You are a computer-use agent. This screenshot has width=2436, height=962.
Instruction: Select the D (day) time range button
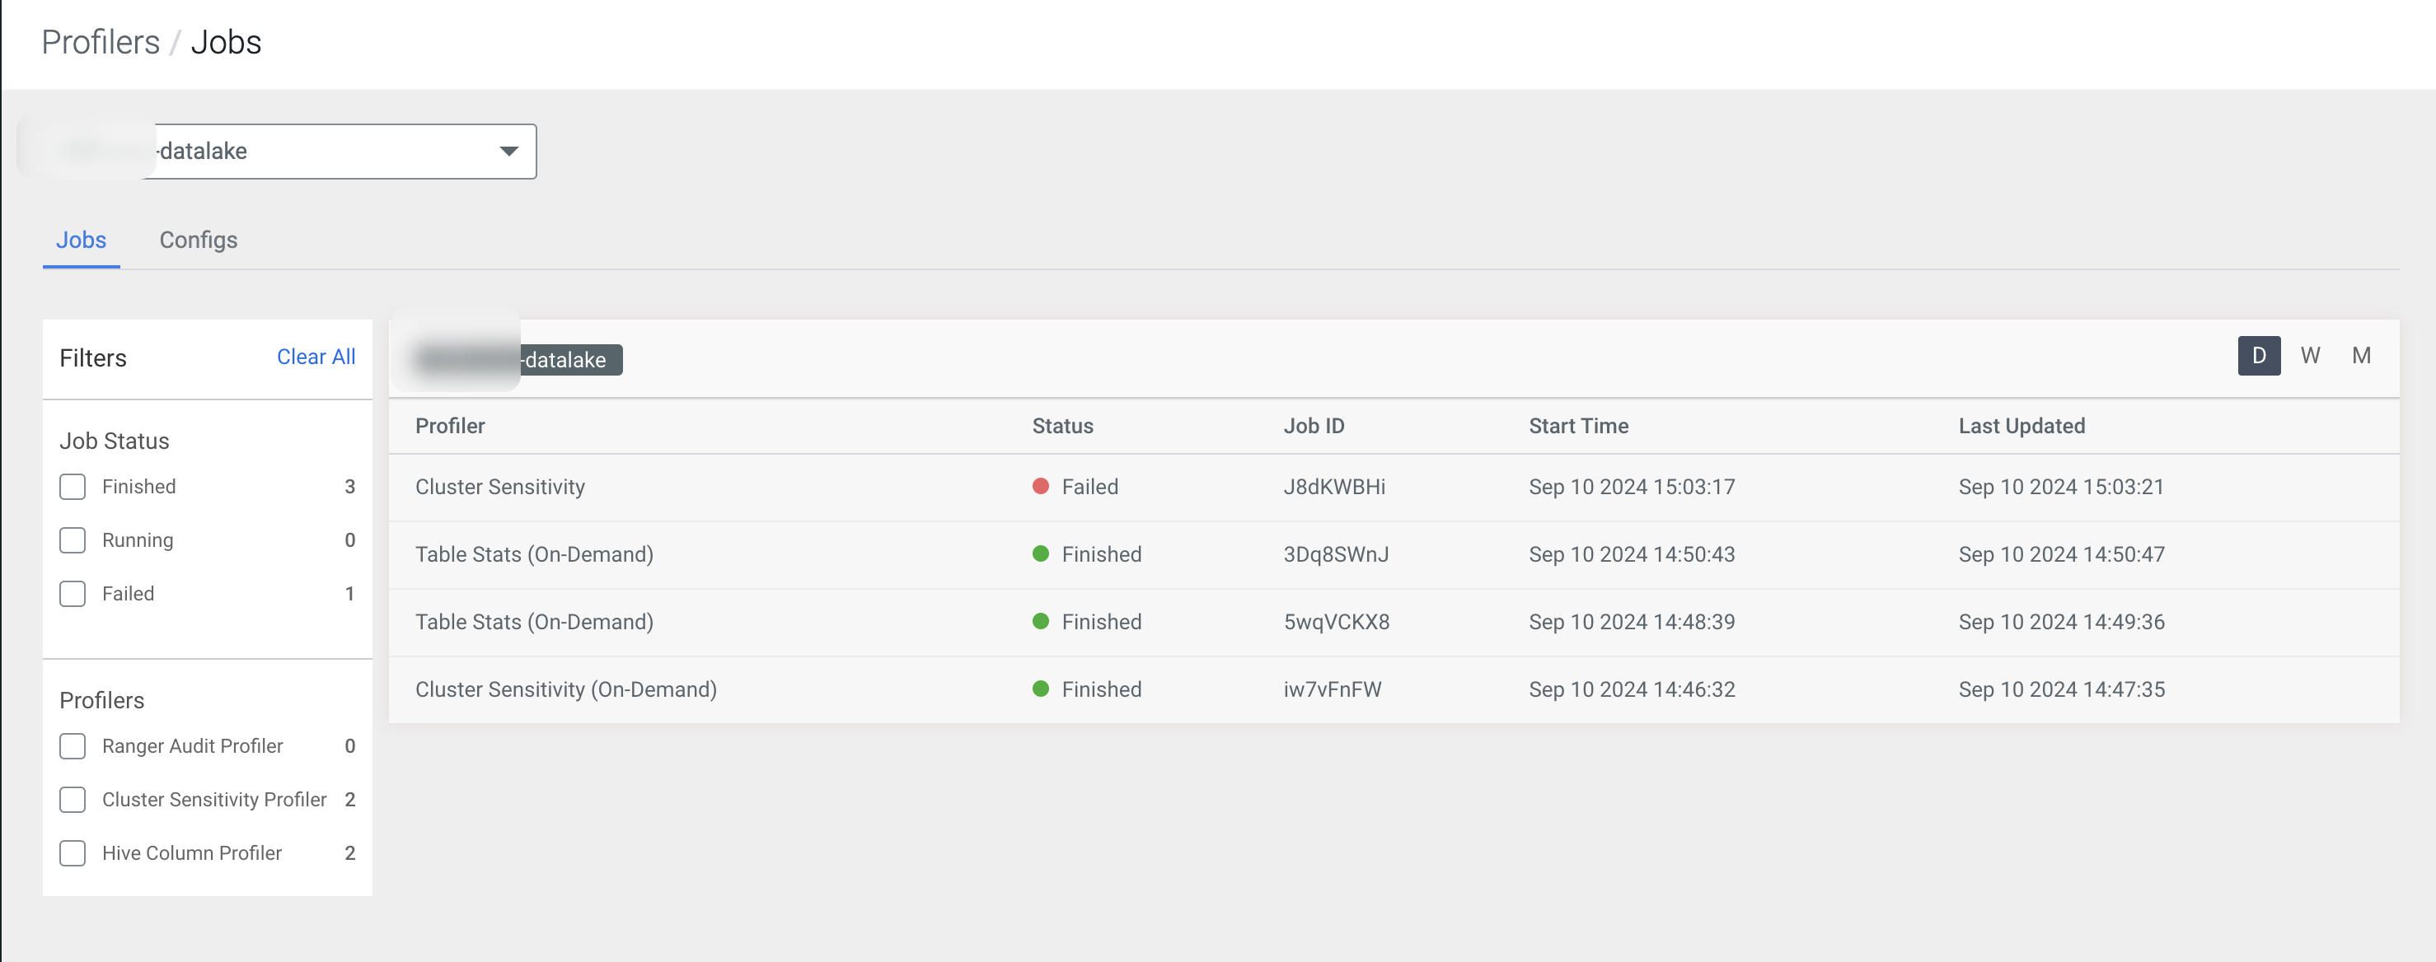[2258, 357]
